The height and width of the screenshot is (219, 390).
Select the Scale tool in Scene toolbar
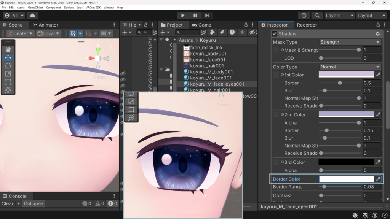(8, 74)
